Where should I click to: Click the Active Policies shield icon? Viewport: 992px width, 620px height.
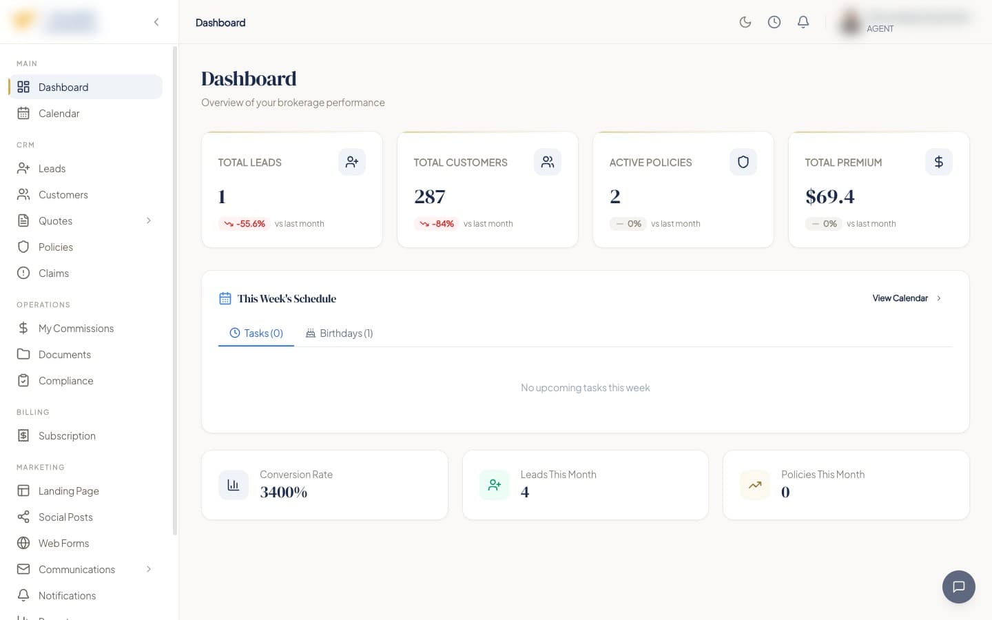click(743, 162)
